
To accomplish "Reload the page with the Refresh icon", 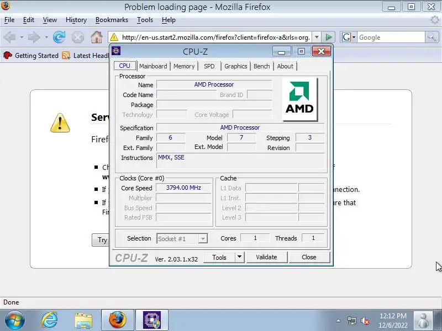I will click(x=59, y=37).
